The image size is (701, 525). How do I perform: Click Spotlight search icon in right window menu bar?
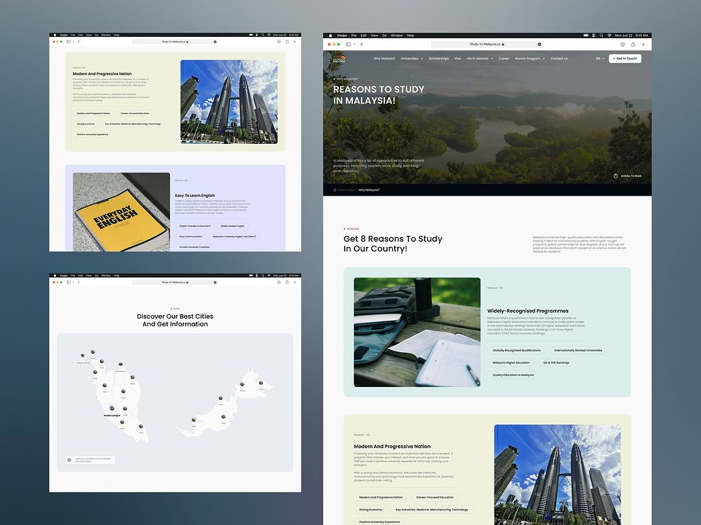coord(601,35)
